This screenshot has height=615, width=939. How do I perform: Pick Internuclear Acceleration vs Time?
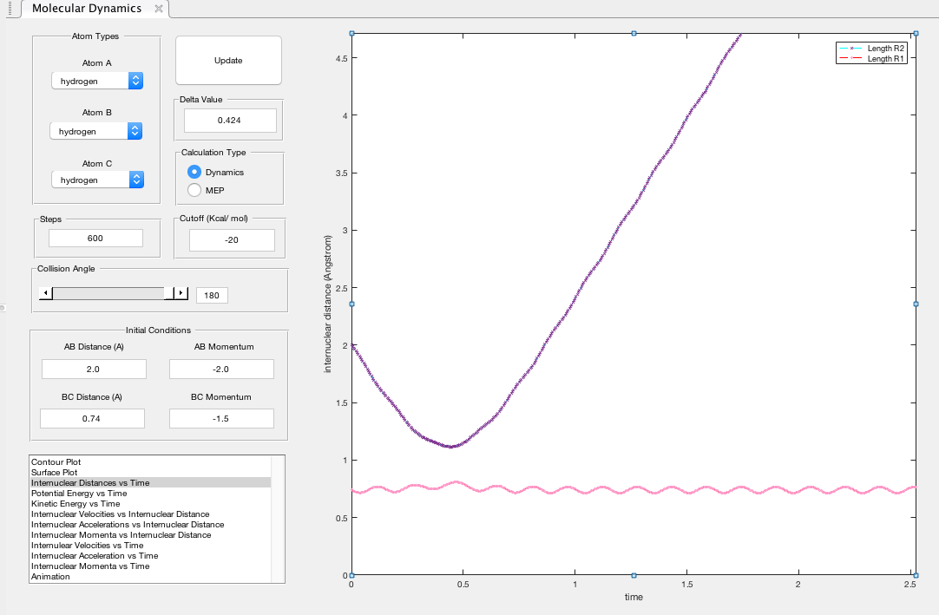click(x=150, y=556)
